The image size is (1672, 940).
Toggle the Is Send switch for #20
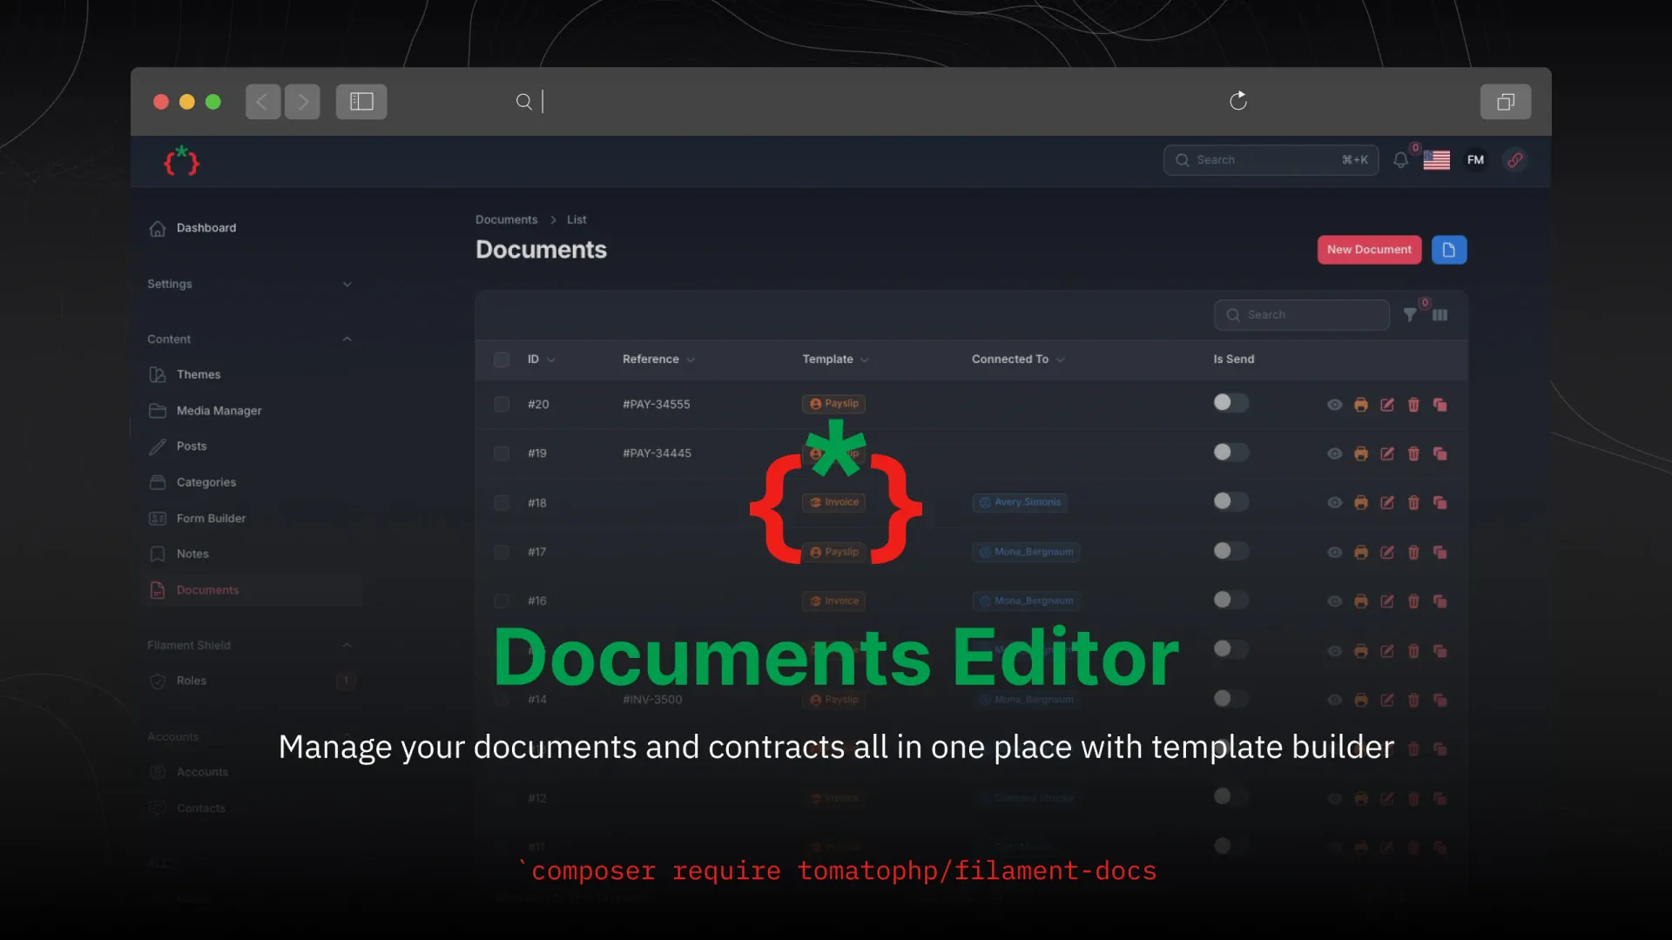pos(1230,403)
